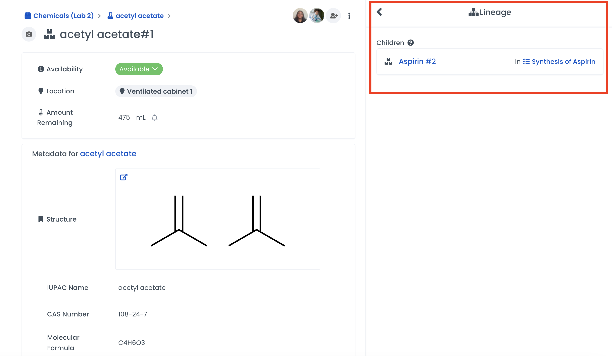Click the Ventilated cabinet 1 location tag

[156, 91]
